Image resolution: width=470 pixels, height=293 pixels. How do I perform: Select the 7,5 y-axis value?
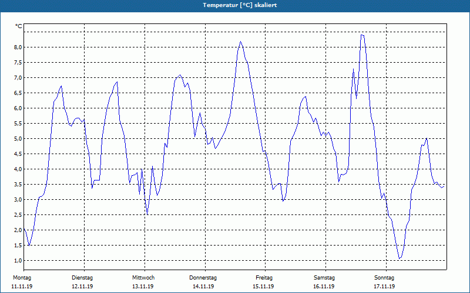point(18,63)
